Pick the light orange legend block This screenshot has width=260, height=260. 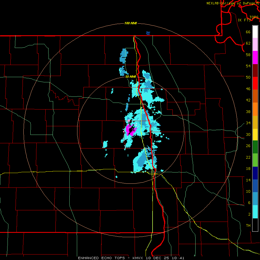(x=255, y=109)
